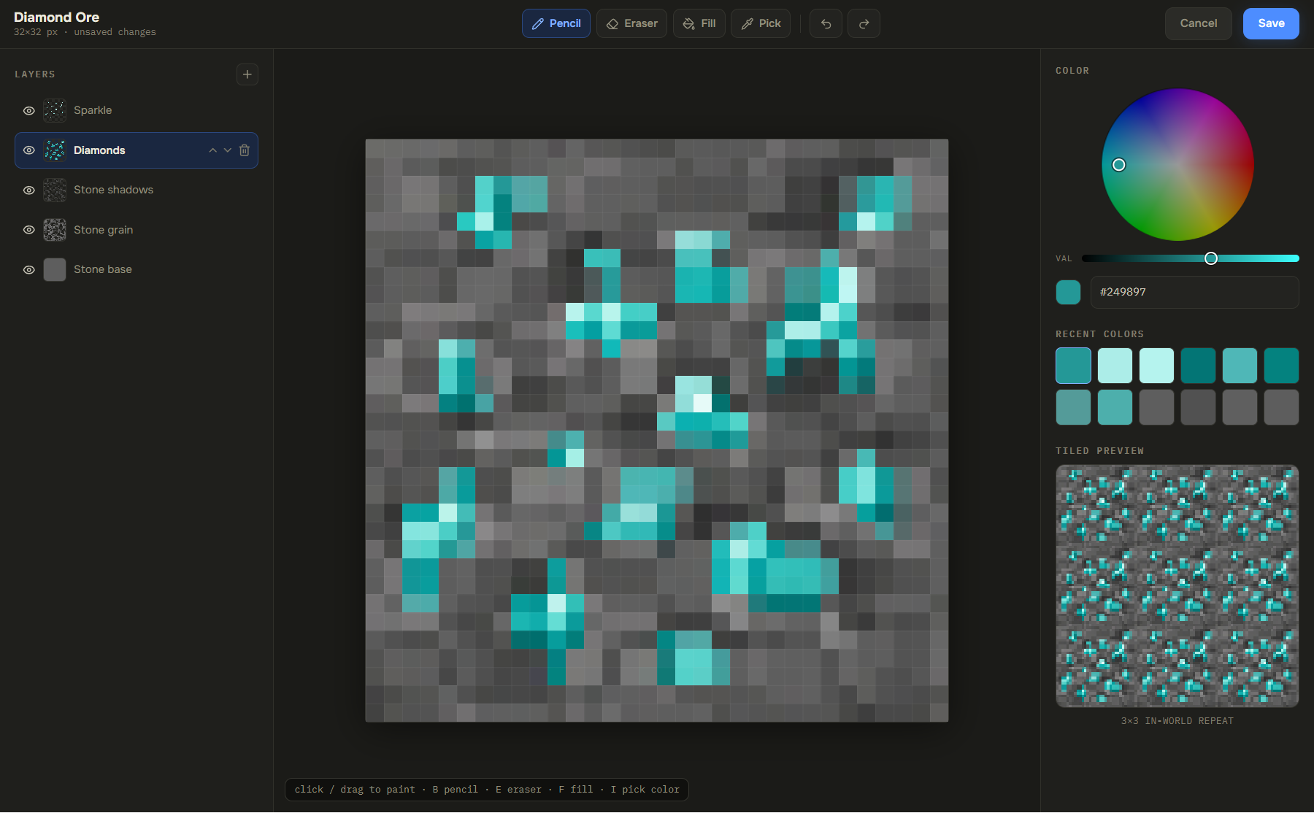Pick sixth recent color in bottom row
1314x813 pixels.
pos(1281,407)
